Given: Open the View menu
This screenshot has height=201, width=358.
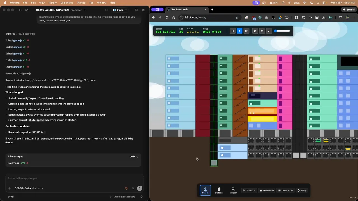Looking at the screenshot, I should (42, 3).
